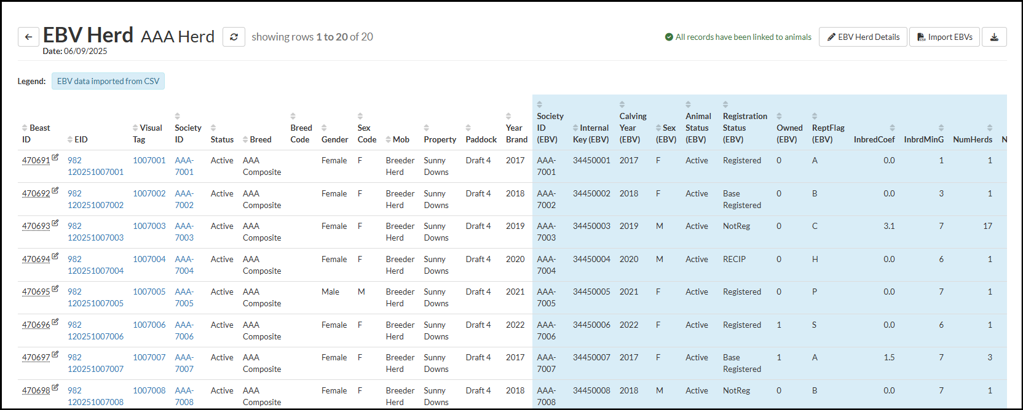Viewport: 1023px width, 410px height.
Task: Sort by Mob column header
Action: click(397, 140)
